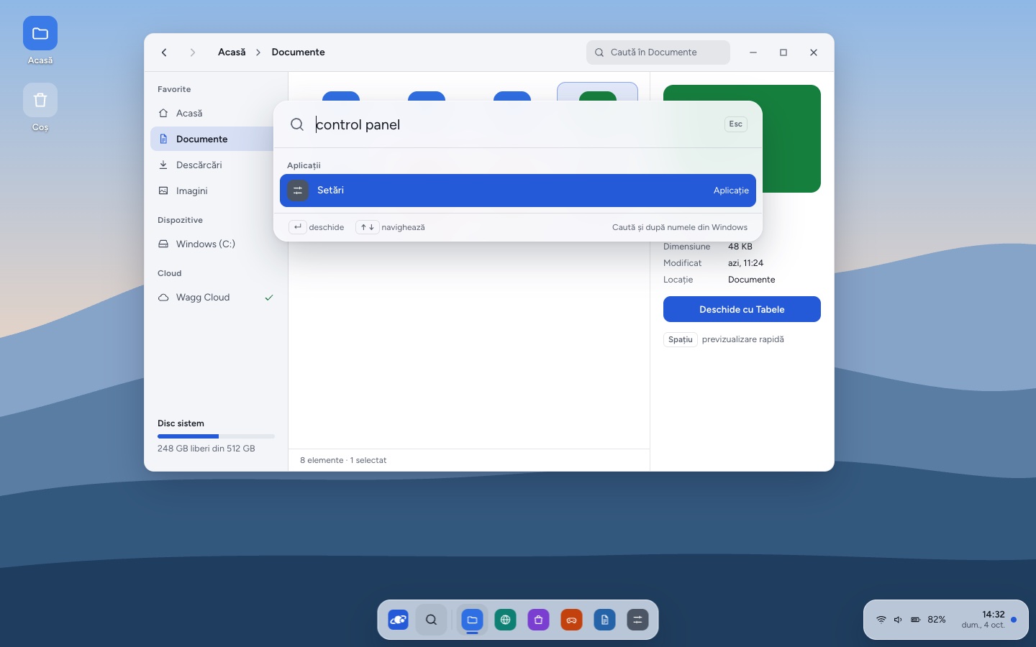This screenshot has height=647, width=1036.
Task: Open the start launcher in the dock
Action: coord(399,620)
